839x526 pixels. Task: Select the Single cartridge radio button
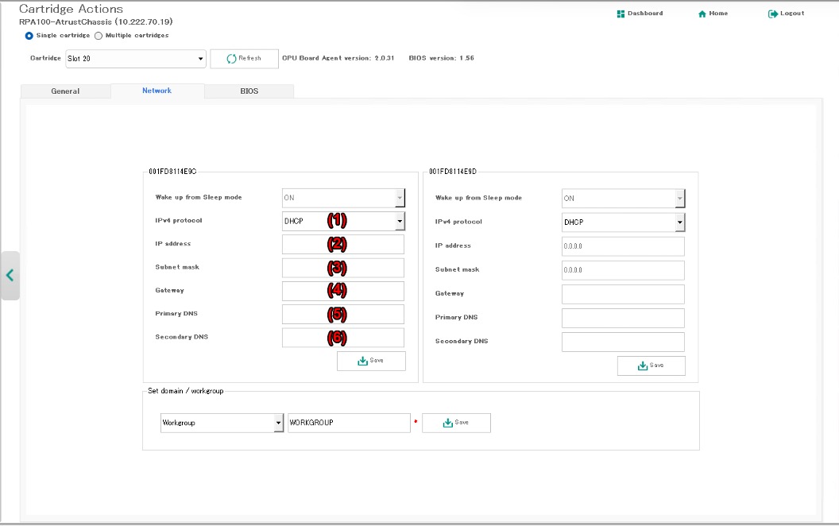[x=29, y=36]
